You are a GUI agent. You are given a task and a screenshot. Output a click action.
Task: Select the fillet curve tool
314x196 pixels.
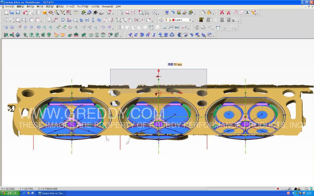(32, 20)
